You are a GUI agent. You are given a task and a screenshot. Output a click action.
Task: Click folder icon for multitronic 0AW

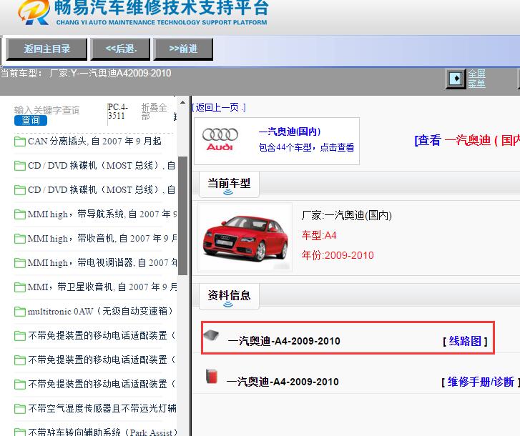click(20, 312)
